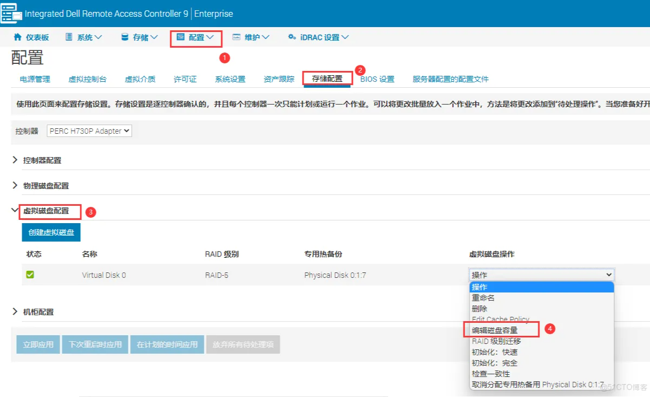Viewport: 650px width, 397px height.
Task: Switch to the BIOS 设置 tab
Action: 377,79
